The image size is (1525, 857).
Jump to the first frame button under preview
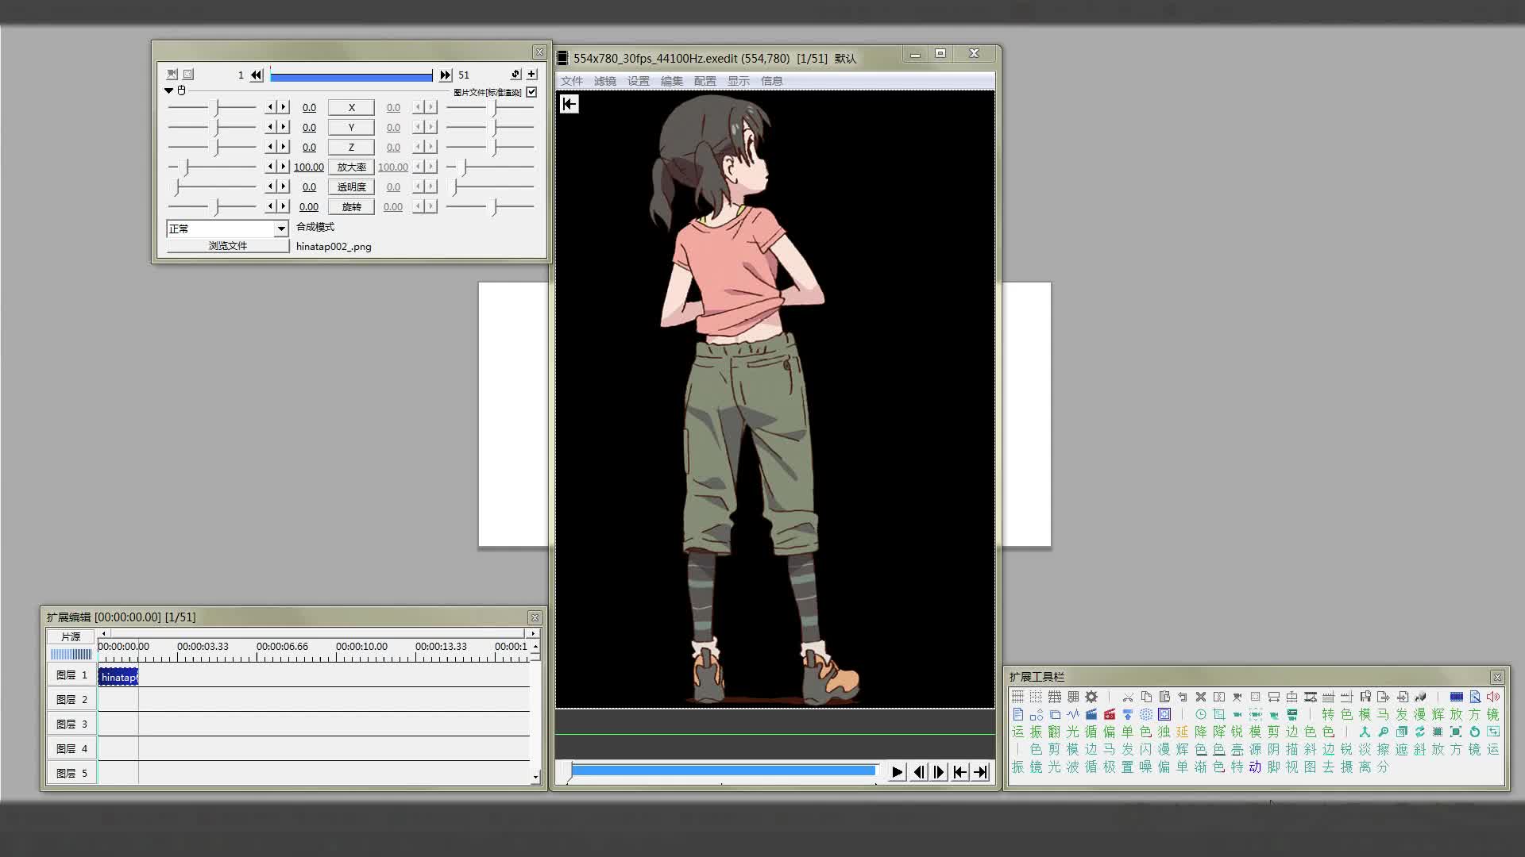pyautogui.click(x=959, y=772)
